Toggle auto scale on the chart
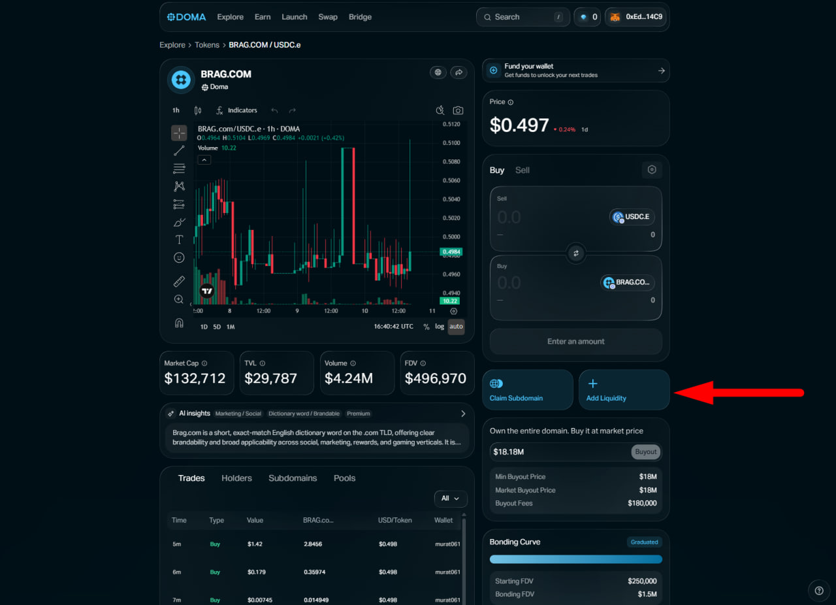Image resolution: width=836 pixels, height=605 pixels. (x=456, y=327)
